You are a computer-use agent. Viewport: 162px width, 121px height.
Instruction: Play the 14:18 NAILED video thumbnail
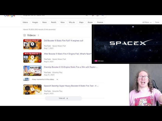32,71
